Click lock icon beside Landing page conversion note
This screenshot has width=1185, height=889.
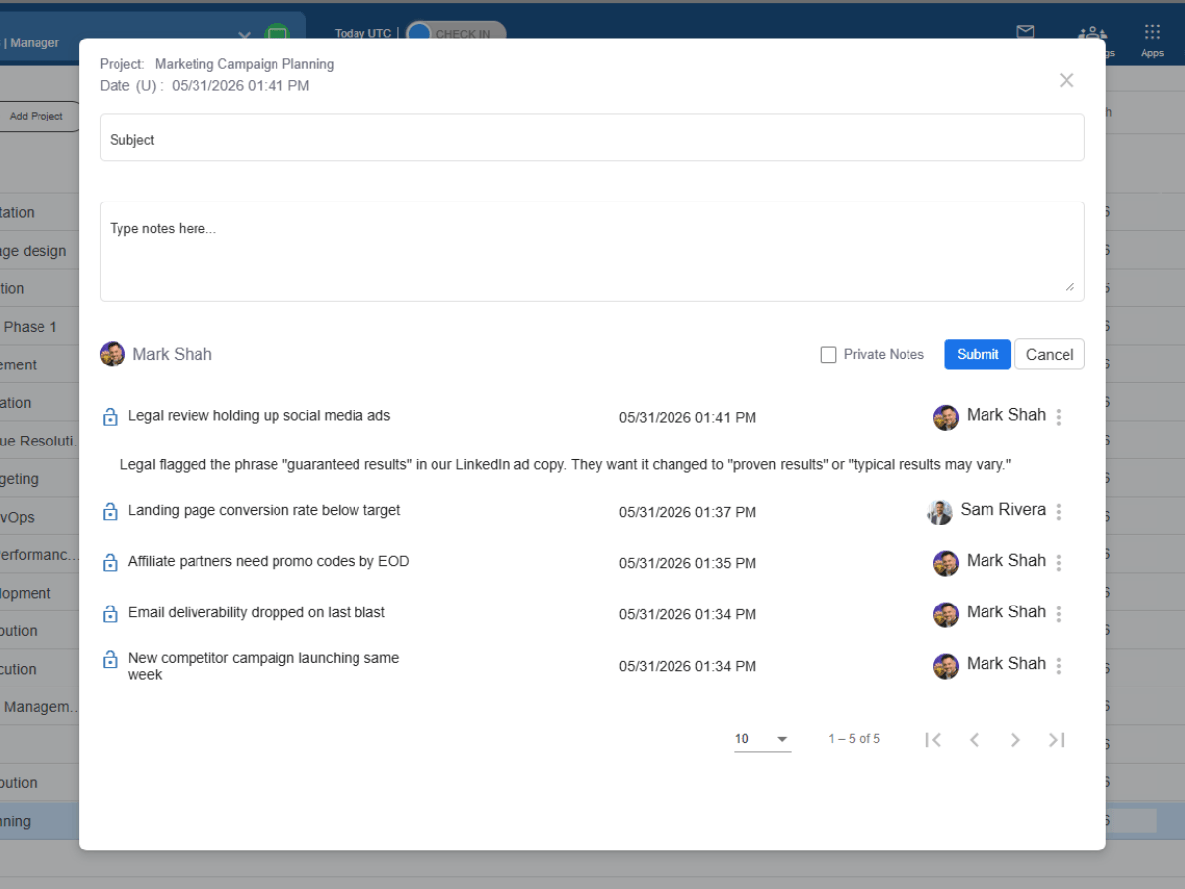111,511
